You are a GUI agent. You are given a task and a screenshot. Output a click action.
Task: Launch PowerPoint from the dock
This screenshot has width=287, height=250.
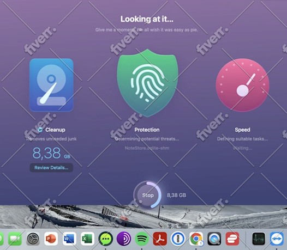click(x=51, y=239)
